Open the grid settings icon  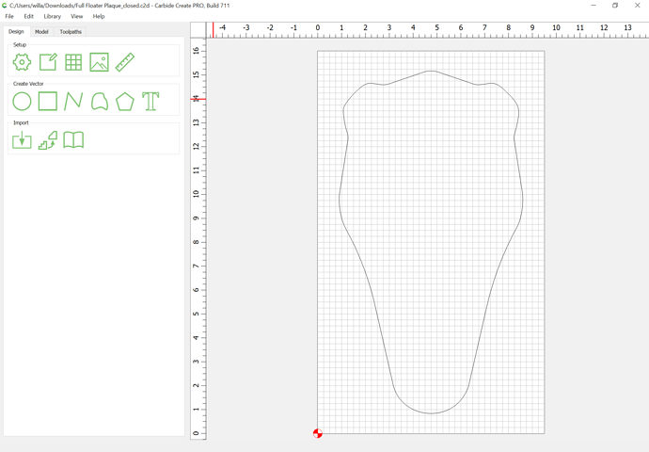tap(73, 62)
